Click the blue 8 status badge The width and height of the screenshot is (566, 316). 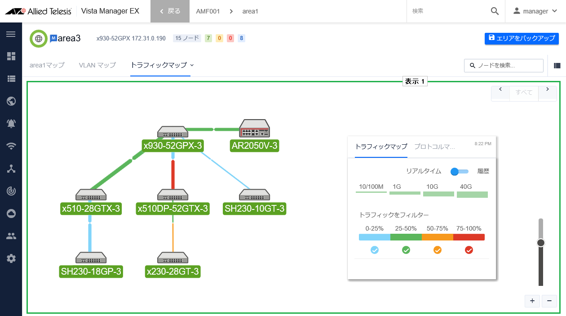[242, 38]
